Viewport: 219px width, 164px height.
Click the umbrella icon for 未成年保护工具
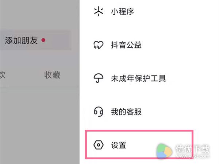tap(99, 78)
